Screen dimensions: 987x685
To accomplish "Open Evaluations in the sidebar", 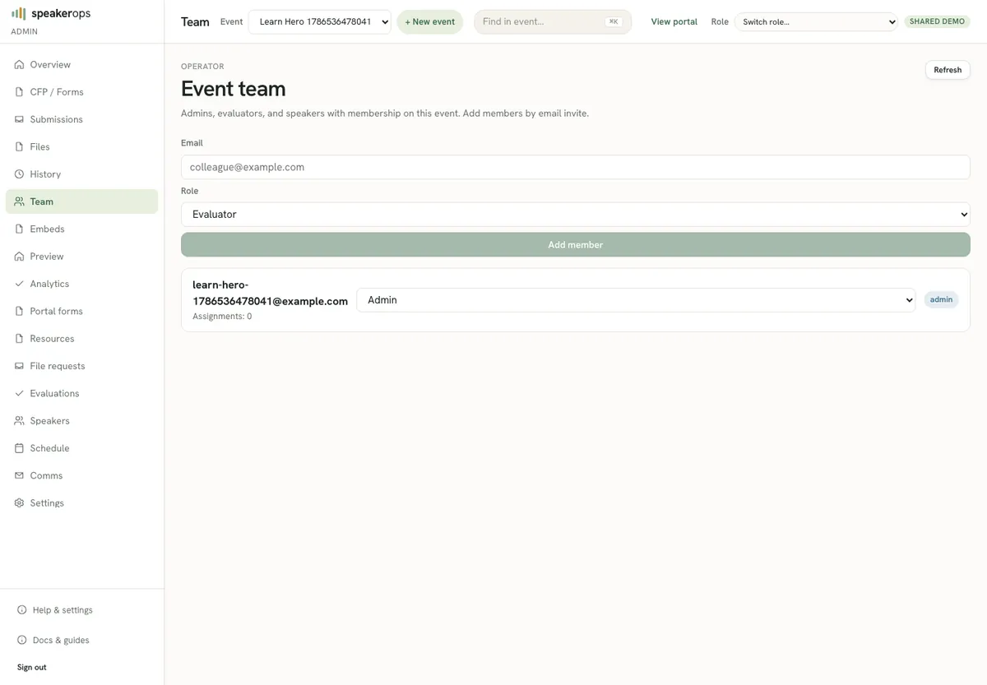I will coord(81,393).
